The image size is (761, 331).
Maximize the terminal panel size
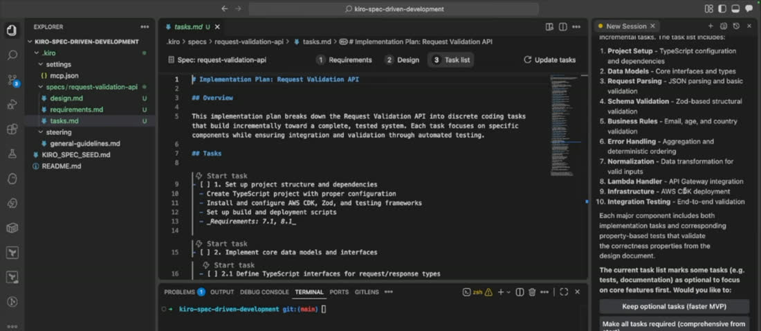[x=564, y=292]
